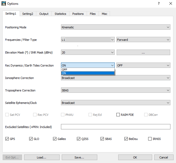Click the Load... button
This screenshot has width=176, height=163.
(42, 157)
